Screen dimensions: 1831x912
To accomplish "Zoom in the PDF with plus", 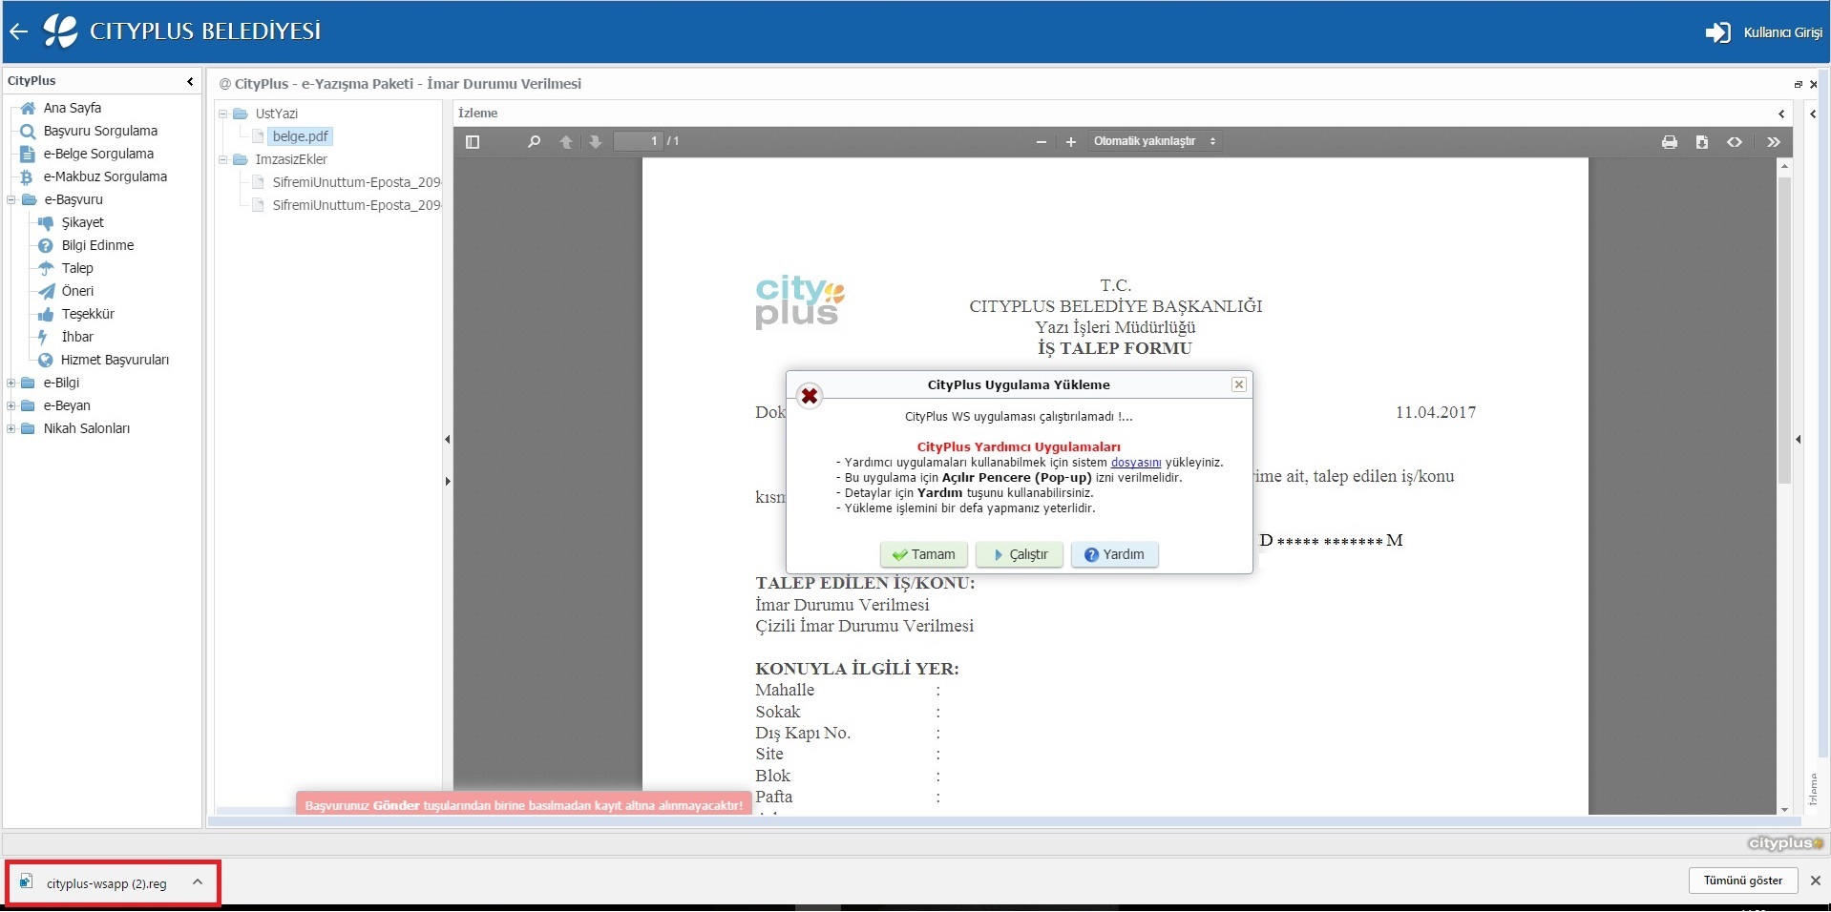I will 1071,141.
